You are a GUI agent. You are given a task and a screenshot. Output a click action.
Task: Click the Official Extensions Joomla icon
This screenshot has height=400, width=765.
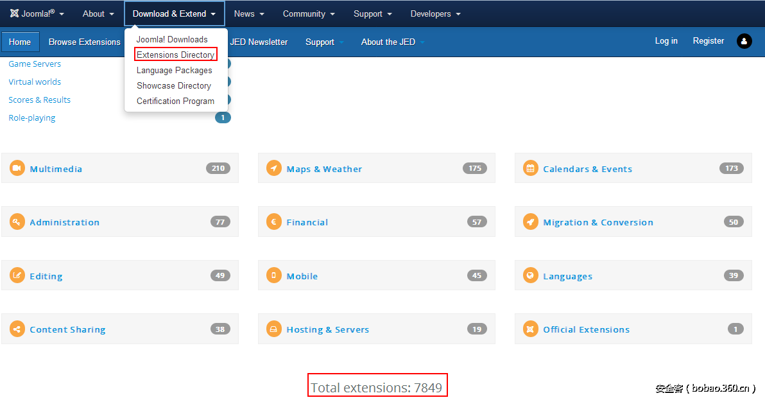(x=530, y=329)
